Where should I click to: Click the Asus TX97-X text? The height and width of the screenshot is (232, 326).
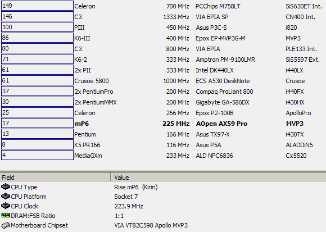tap(212, 134)
